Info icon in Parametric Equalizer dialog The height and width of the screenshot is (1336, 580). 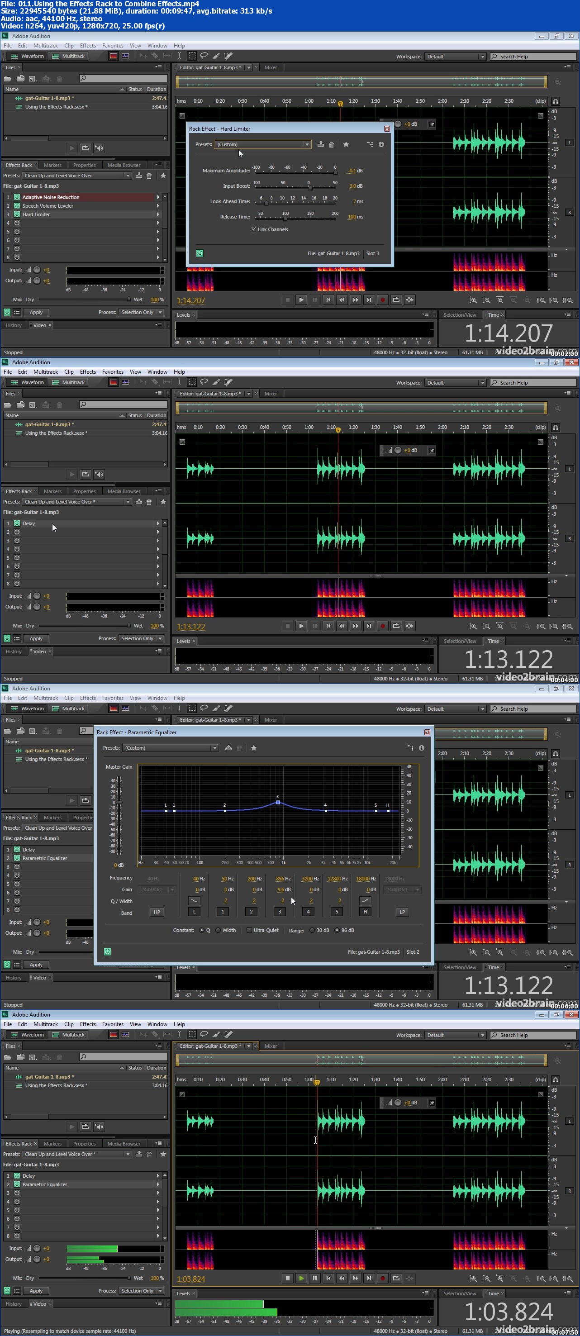(x=421, y=748)
